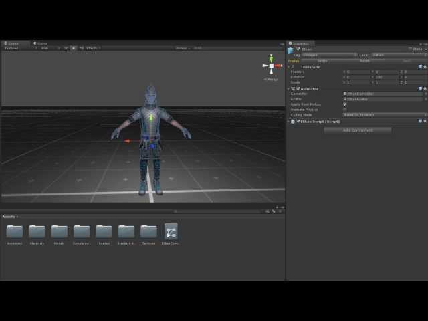Enable the Animate Physics checkbox
This screenshot has height=321, width=428.
(345, 110)
